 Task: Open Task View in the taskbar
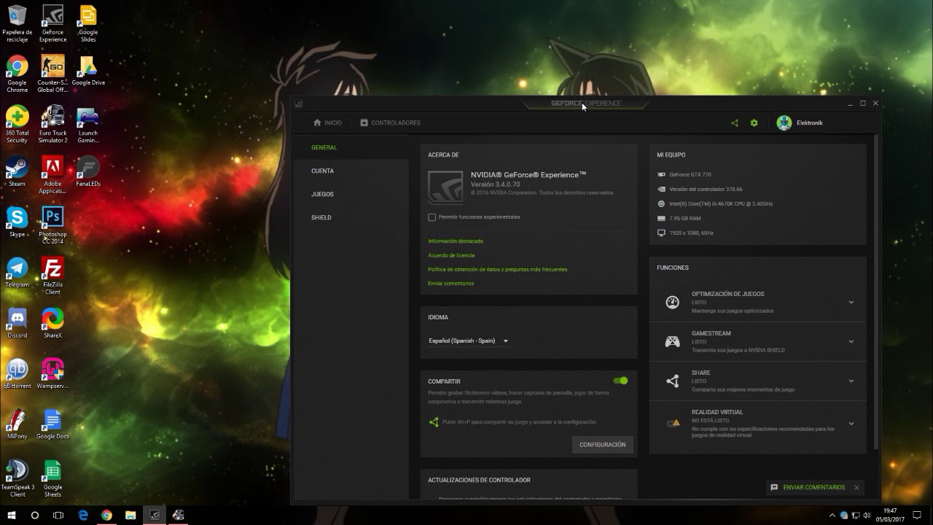click(x=58, y=515)
